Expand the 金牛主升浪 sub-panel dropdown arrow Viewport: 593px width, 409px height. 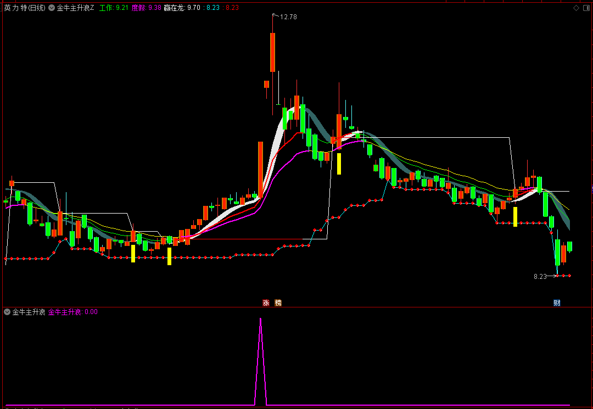tap(7, 312)
